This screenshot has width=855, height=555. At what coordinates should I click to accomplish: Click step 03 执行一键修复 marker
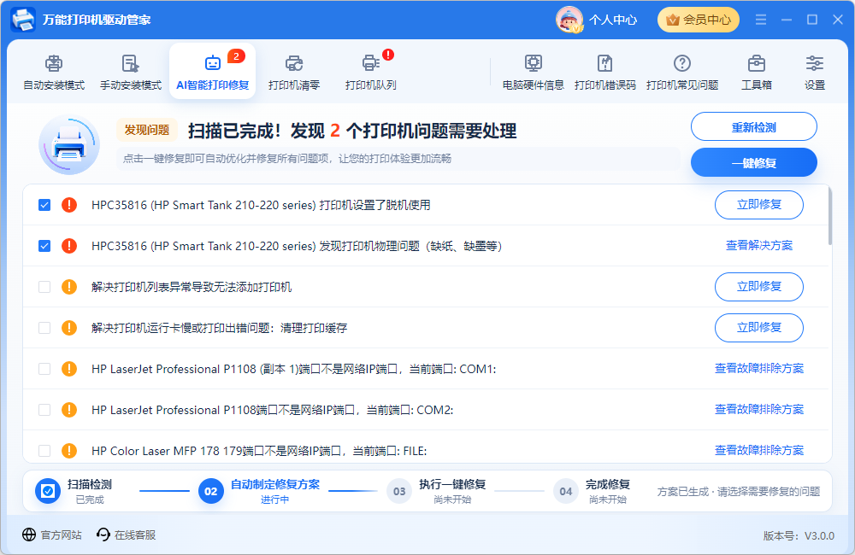click(x=399, y=491)
